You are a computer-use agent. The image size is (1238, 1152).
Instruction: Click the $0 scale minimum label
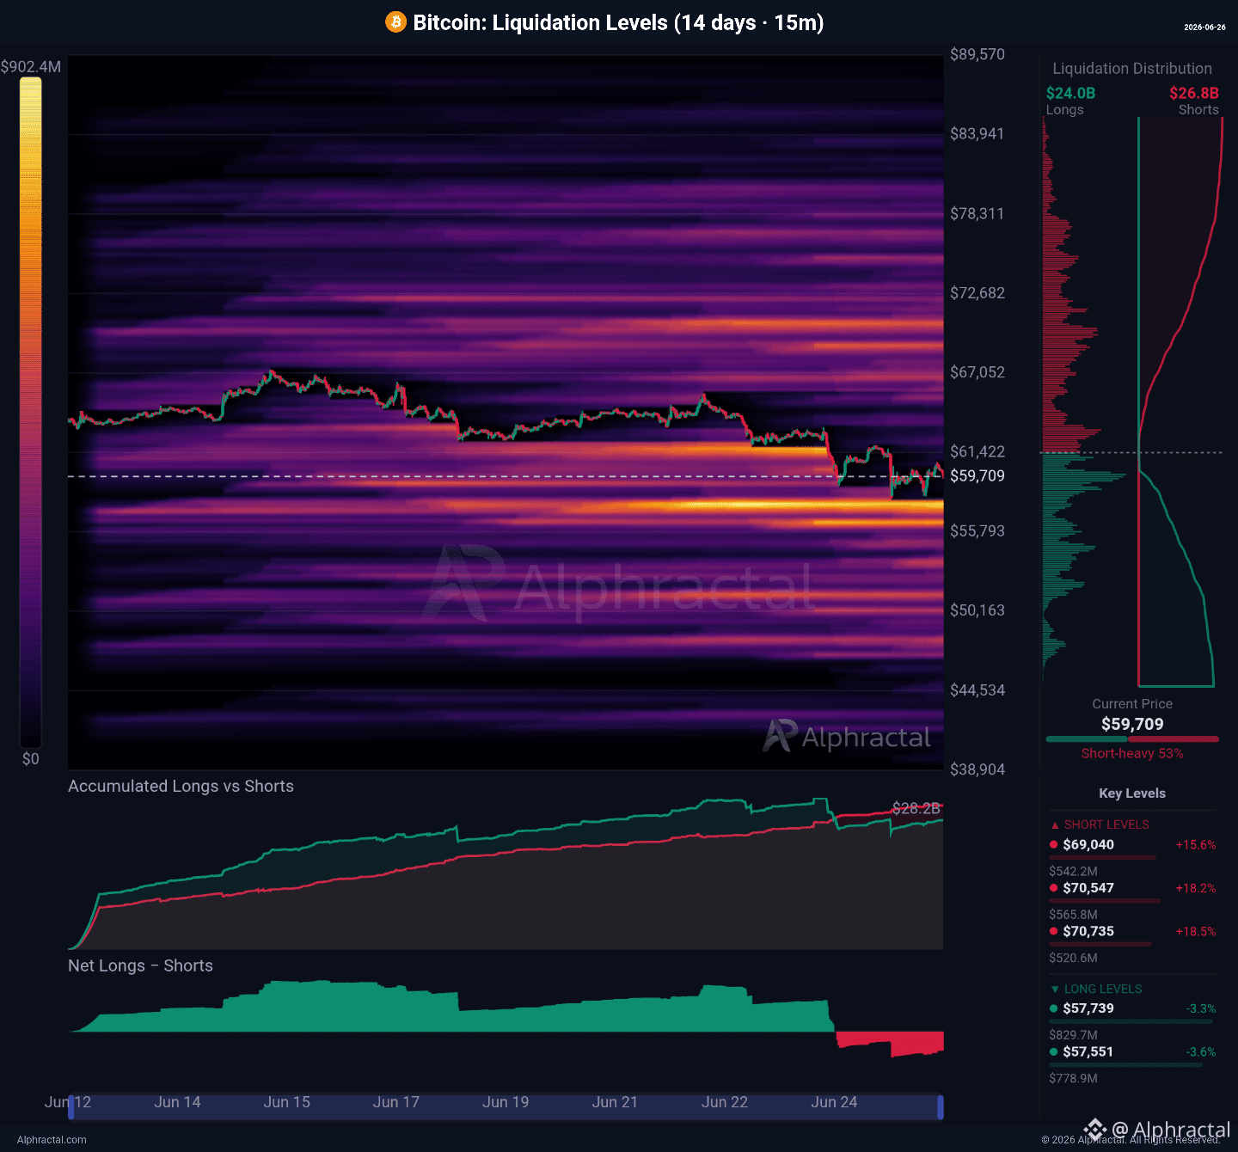pyautogui.click(x=31, y=759)
